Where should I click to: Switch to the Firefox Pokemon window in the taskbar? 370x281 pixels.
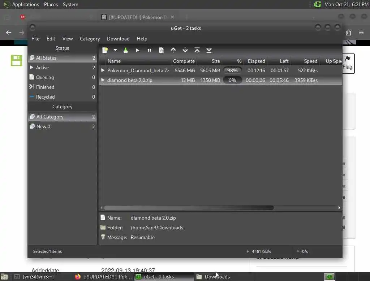pyautogui.click(x=103, y=277)
